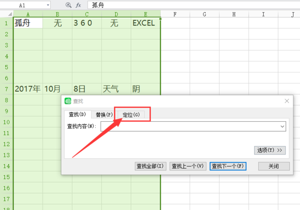Close the Find dialog with the X
The image size is (300, 210).
(287, 101)
